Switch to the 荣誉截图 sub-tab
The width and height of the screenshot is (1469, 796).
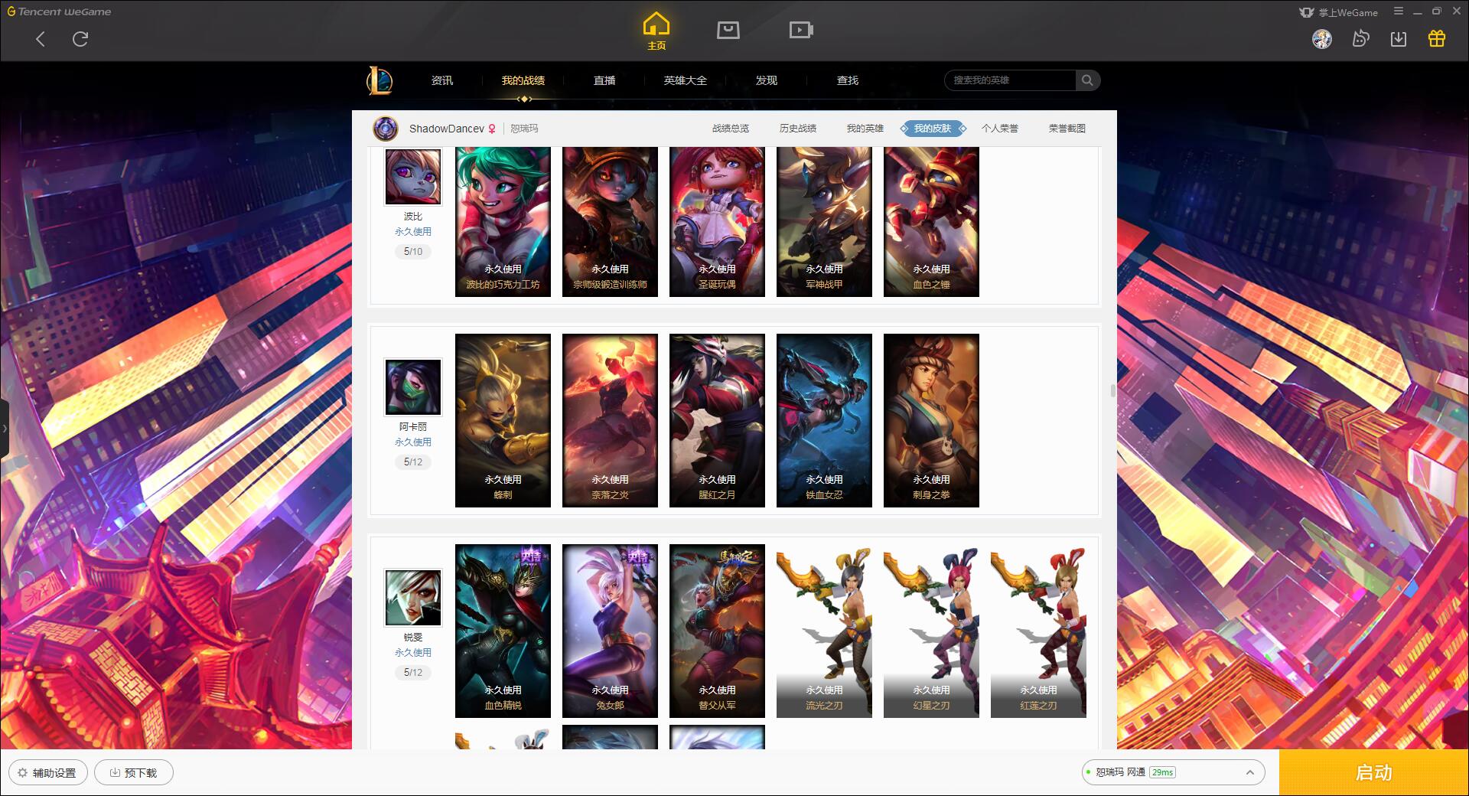point(1067,129)
